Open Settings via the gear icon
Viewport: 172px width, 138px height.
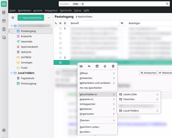tap(4, 130)
